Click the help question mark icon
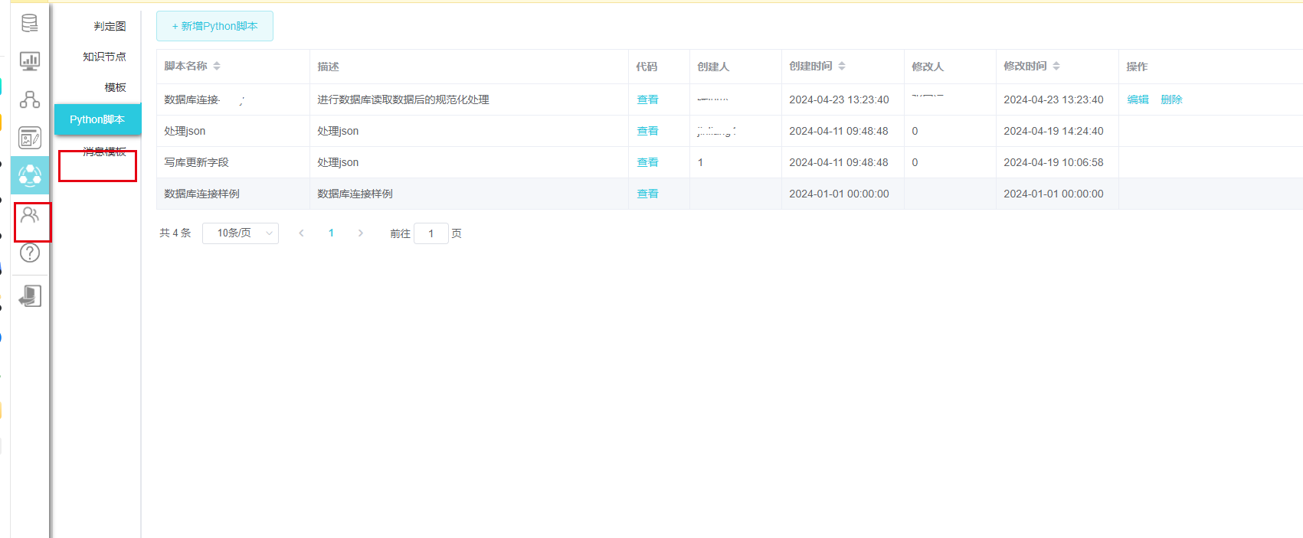The height and width of the screenshot is (538, 1303). (x=30, y=253)
